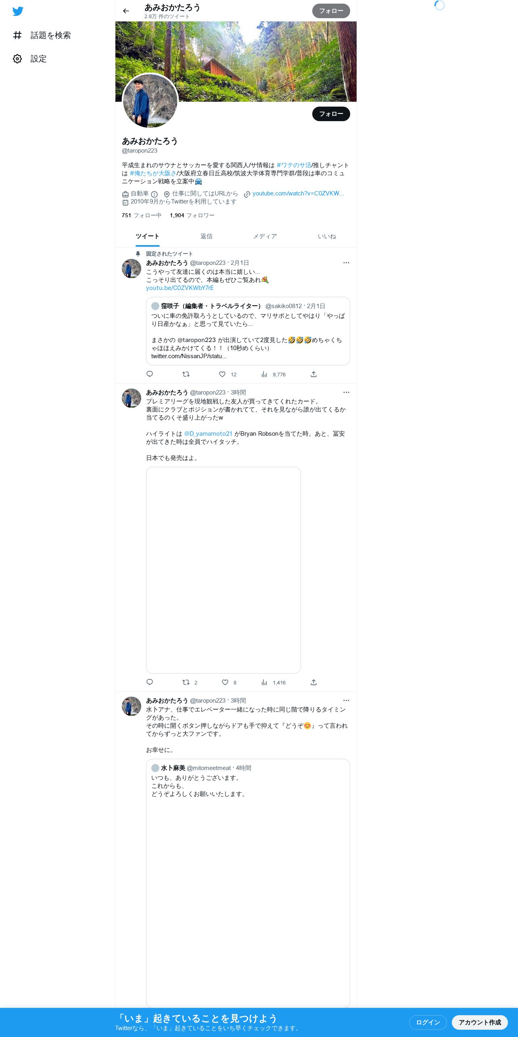Like the pinned tweet heart icon
The image size is (518, 1037).
(x=222, y=374)
